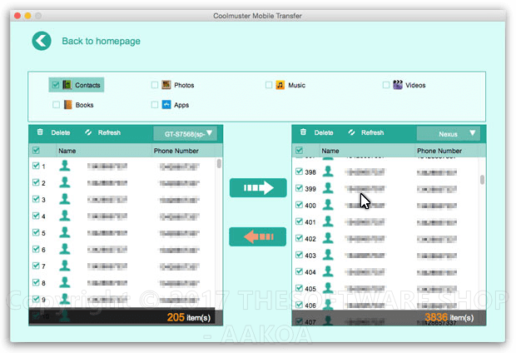Click the right contacts list scrollbar thumb
516x353 pixels.
pyautogui.click(x=482, y=180)
